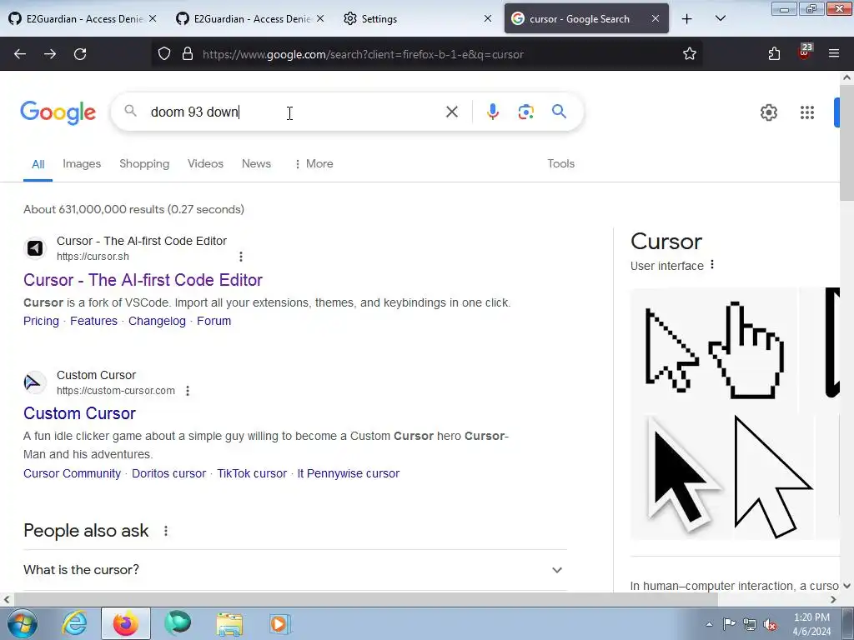Open more options for cursor.sh result
854x640 pixels.
[241, 257]
